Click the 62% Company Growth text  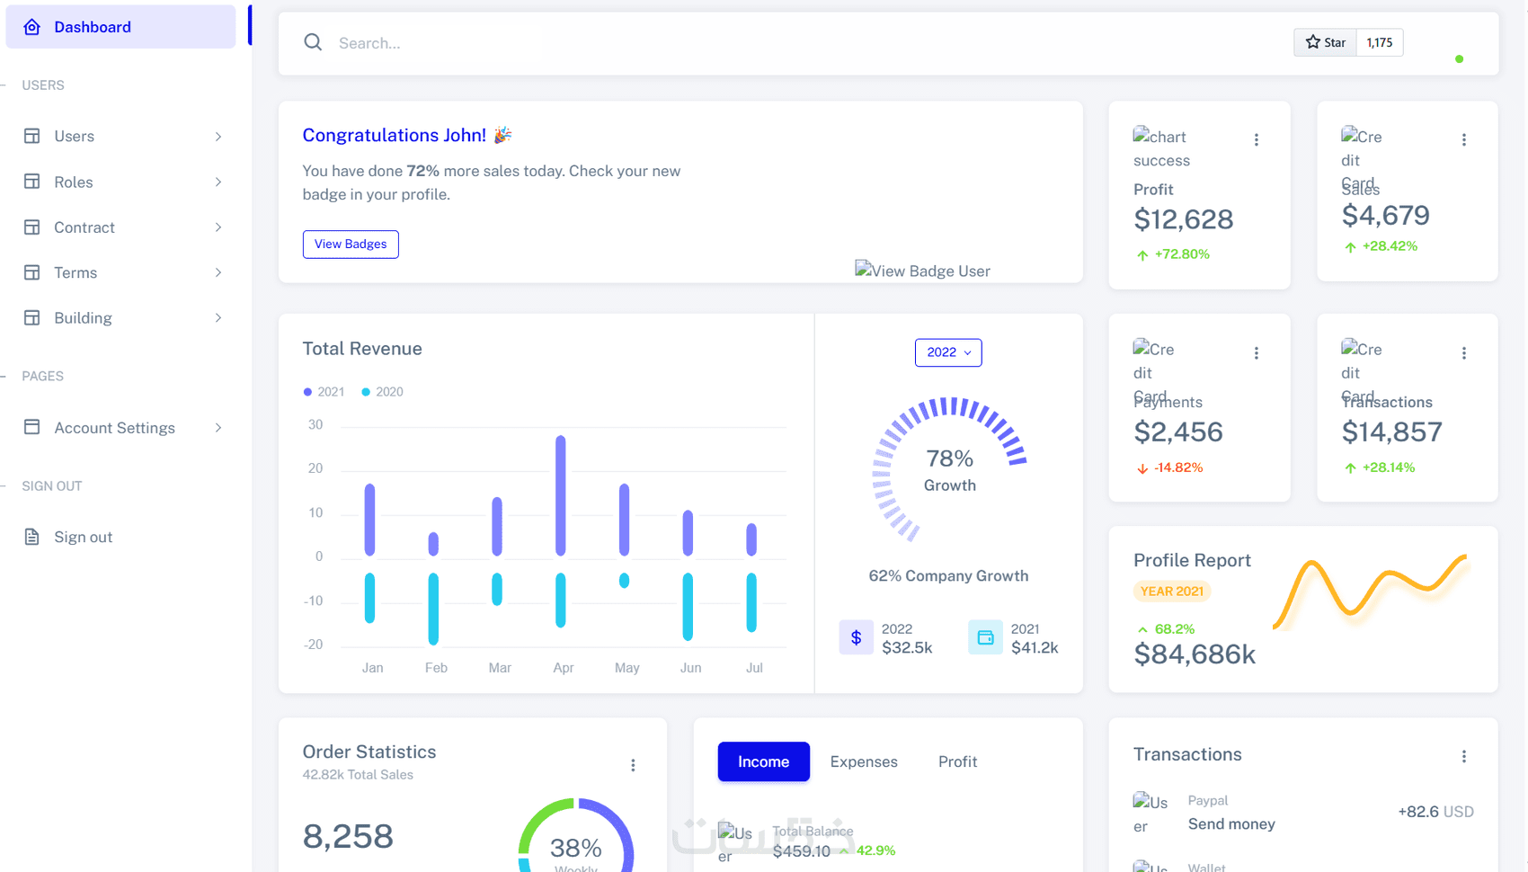point(948,576)
